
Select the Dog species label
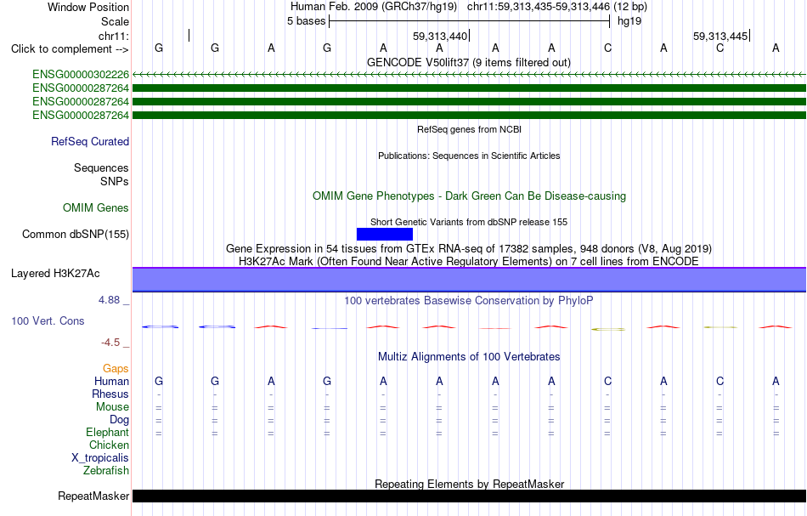point(120,420)
